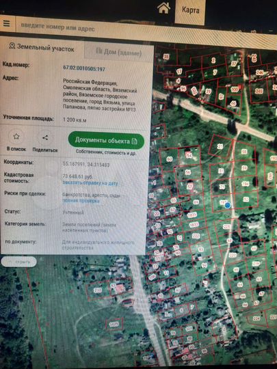277x369 pixels.
Task: Select the Земельный участок tab
Action: click(42, 47)
